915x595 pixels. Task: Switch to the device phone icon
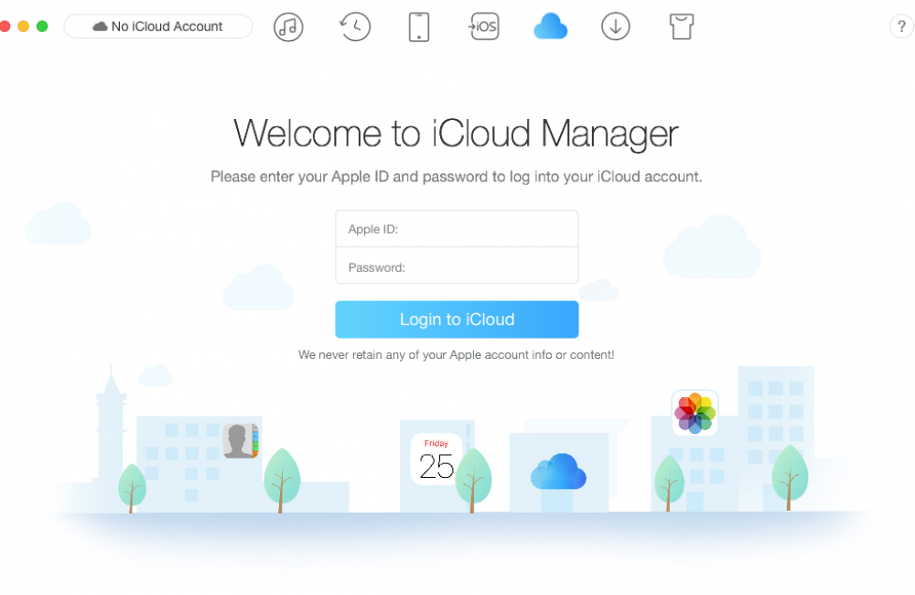click(x=419, y=27)
